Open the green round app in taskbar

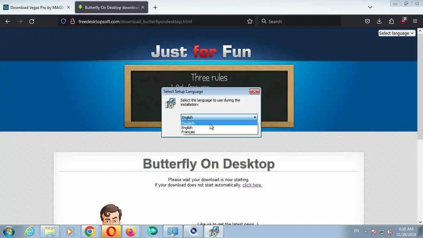click(152, 231)
